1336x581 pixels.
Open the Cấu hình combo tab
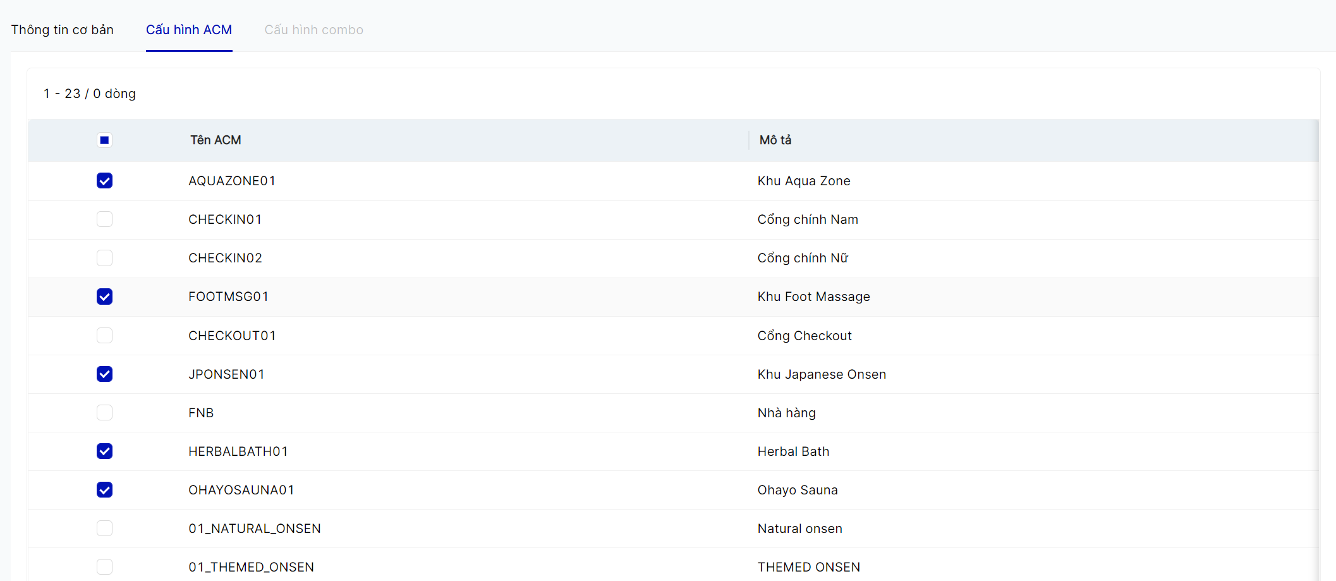point(313,30)
